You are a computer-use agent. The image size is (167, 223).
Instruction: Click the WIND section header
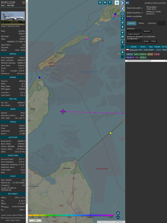13,109
